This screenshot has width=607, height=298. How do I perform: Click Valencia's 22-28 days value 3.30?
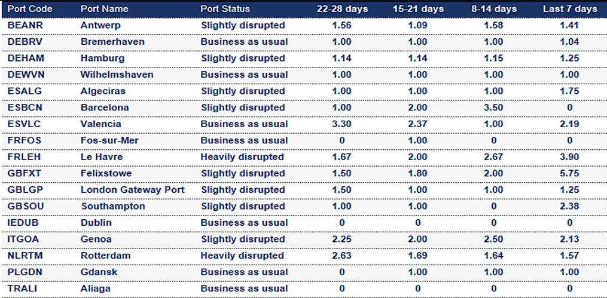(342, 124)
